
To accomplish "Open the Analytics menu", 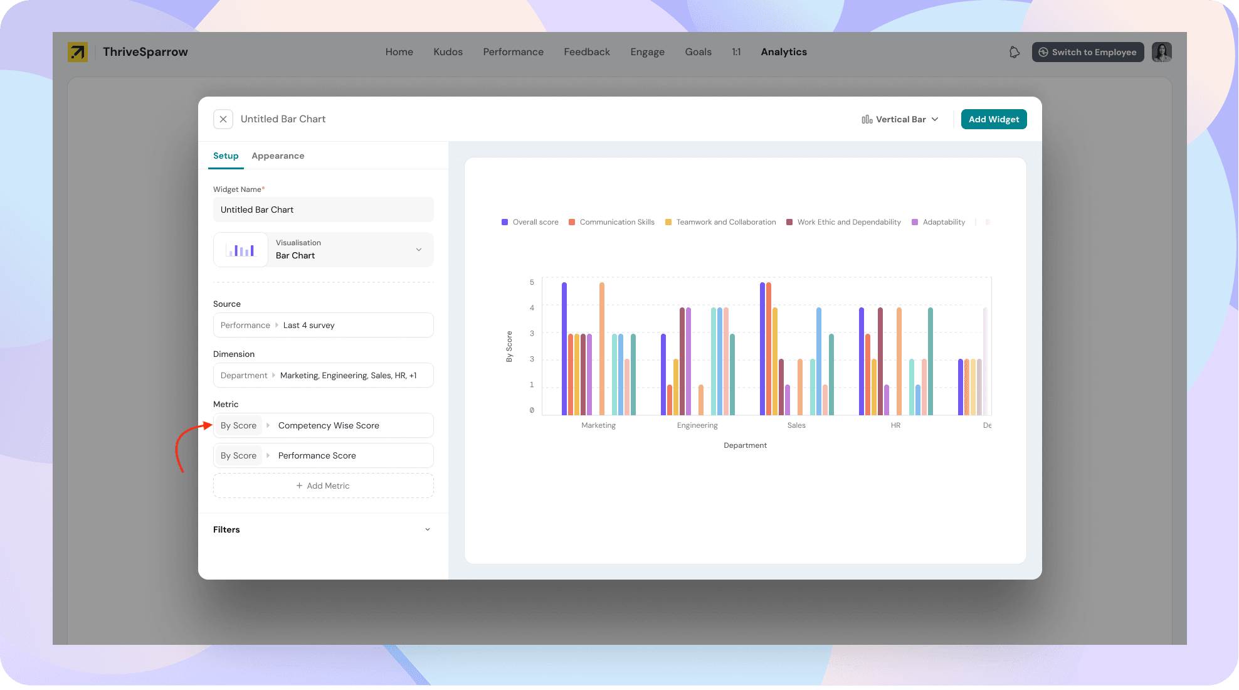I will [784, 52].
